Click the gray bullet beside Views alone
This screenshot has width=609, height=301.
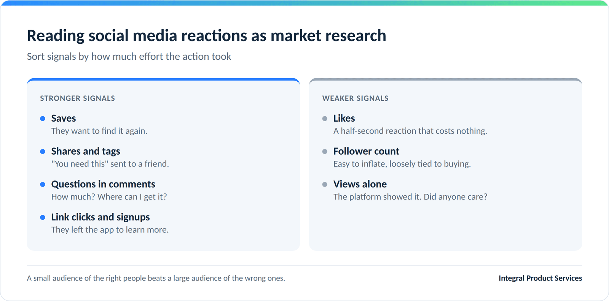(325, 184)
